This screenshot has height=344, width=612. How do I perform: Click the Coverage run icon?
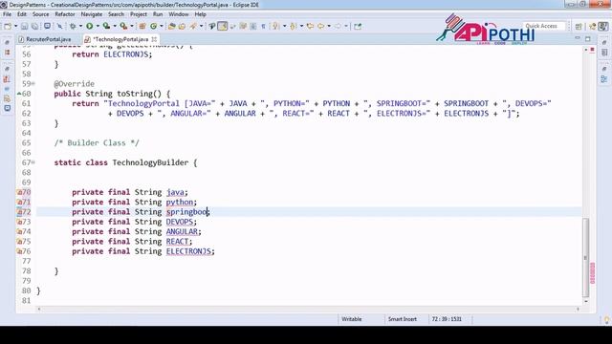coord(106,26)
